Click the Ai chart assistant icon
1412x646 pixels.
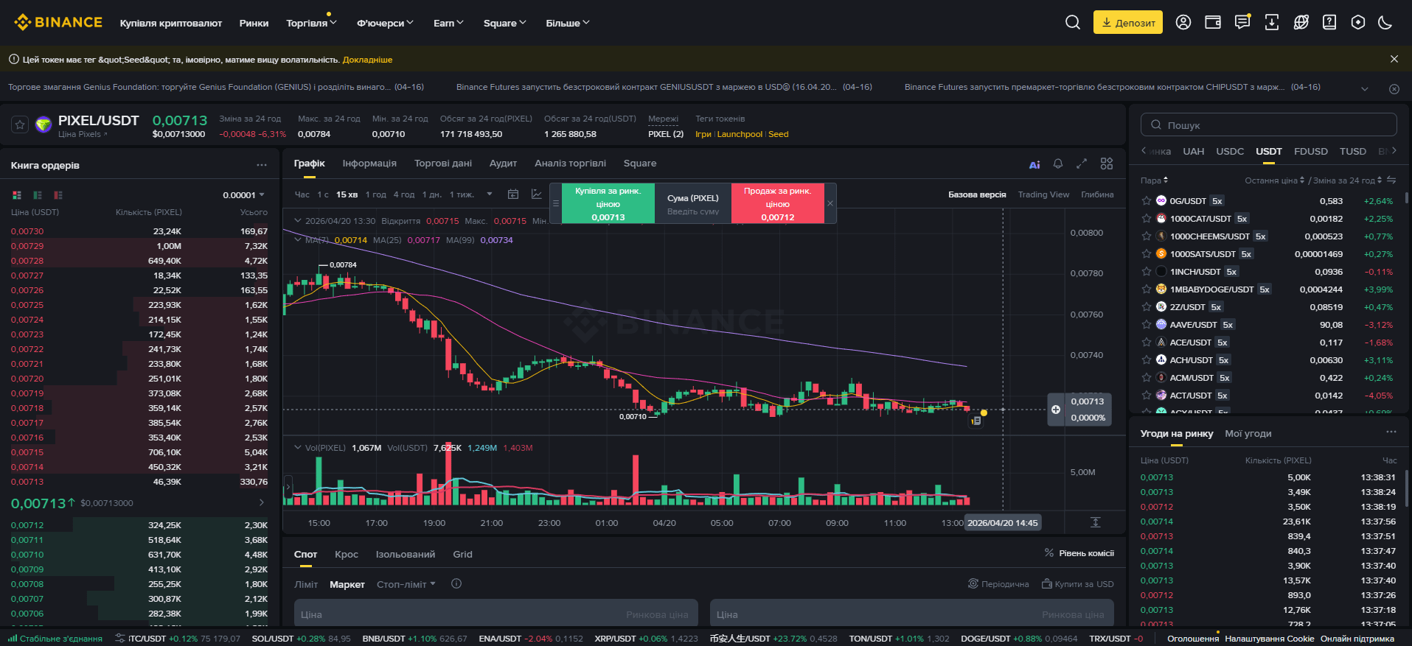coord(1034,164)
